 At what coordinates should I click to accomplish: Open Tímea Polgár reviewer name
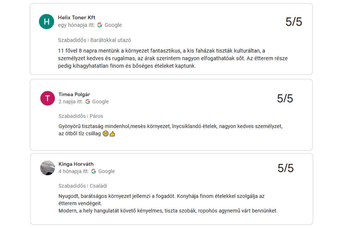click(x=74, y=94)
